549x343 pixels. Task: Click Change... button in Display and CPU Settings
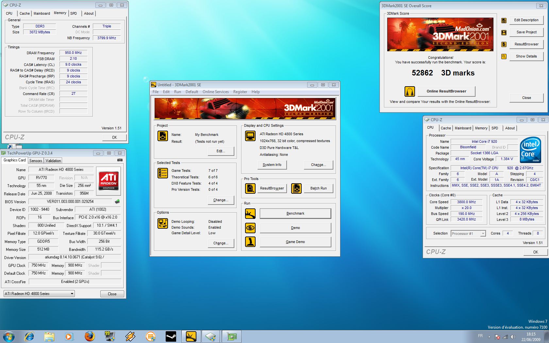pos(319,165)
